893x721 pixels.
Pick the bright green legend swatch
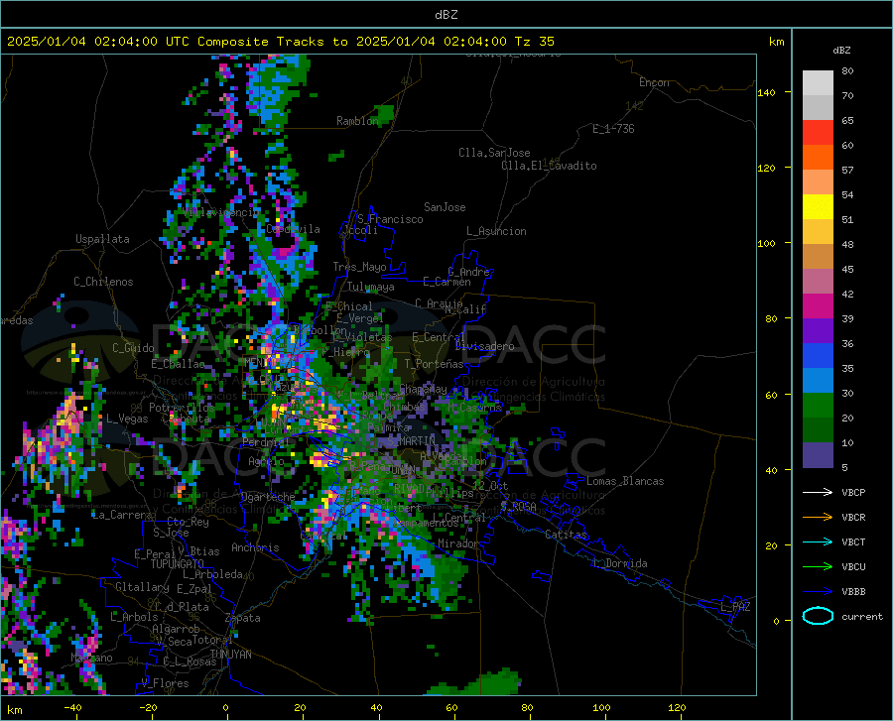click(x=818, y=406)
